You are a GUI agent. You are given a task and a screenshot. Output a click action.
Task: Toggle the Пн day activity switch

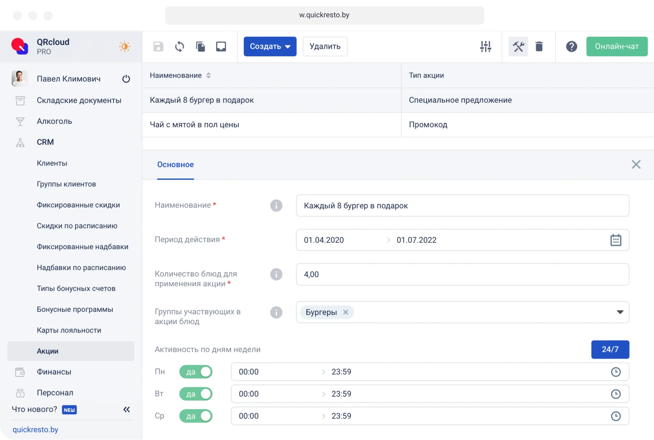pyautogui.click(x=196, y=372)
